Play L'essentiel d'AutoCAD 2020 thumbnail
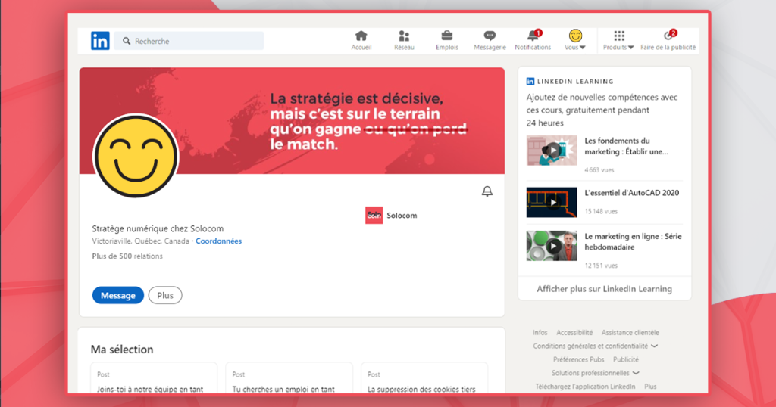 point(552,202)
